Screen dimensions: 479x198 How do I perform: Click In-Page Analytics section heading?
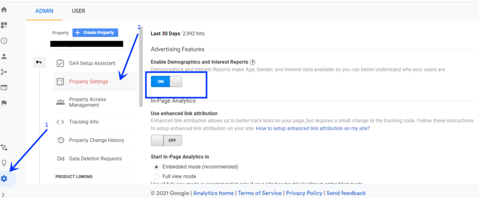coord(173,101)
